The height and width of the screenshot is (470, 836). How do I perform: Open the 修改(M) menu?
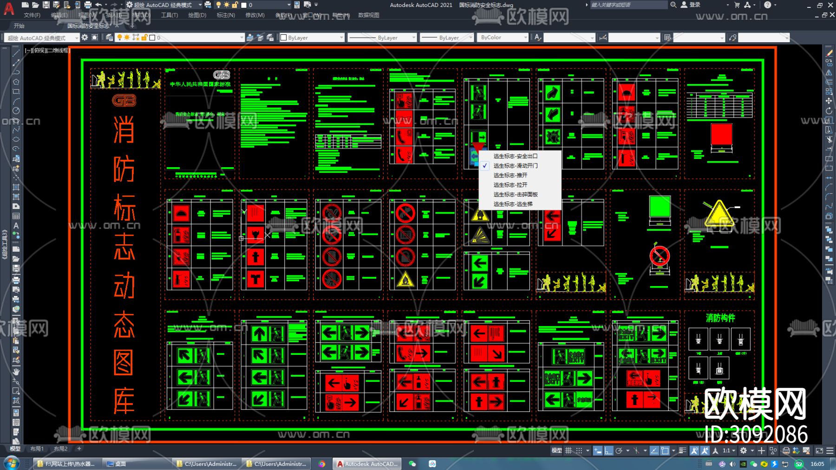[x=255, y=15]
